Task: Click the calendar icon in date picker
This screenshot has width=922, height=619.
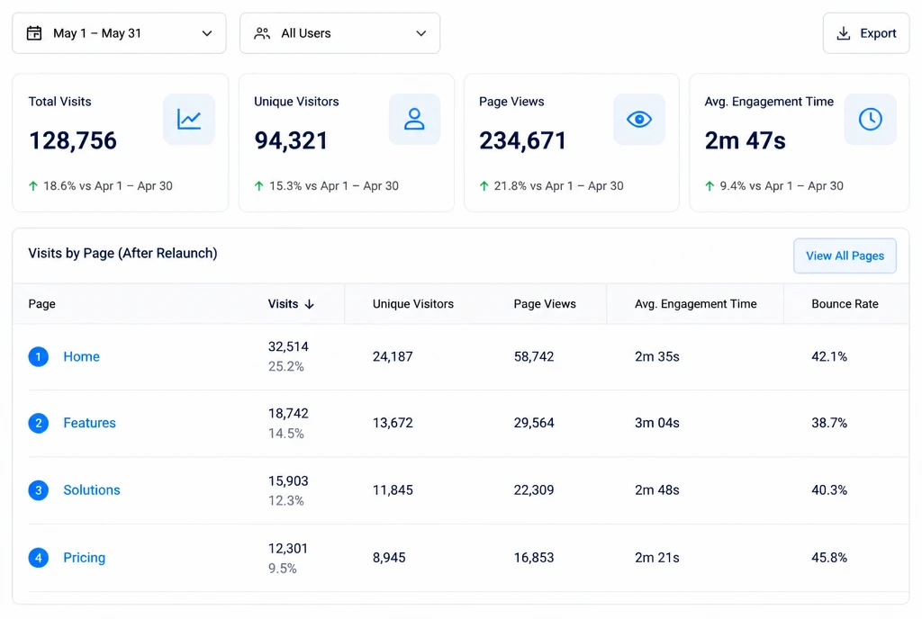Action: tap(34, 33)
